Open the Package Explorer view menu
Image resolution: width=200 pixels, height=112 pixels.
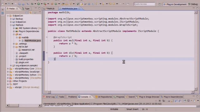40,12
